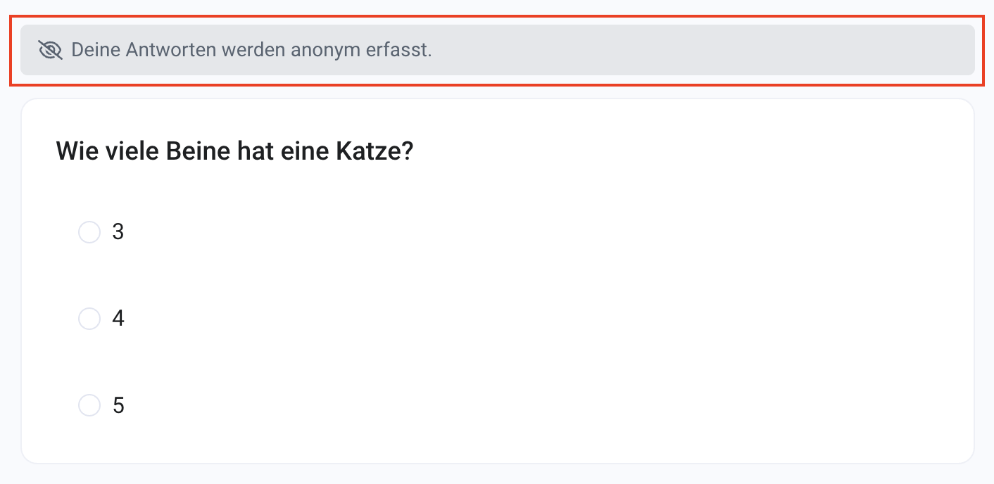Choose the answer label "3"
This screenshot has height=484, width=994.
(118, 232)
